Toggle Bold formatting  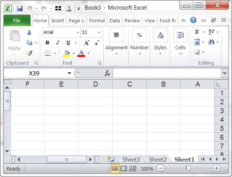click(x=47, y=43)
